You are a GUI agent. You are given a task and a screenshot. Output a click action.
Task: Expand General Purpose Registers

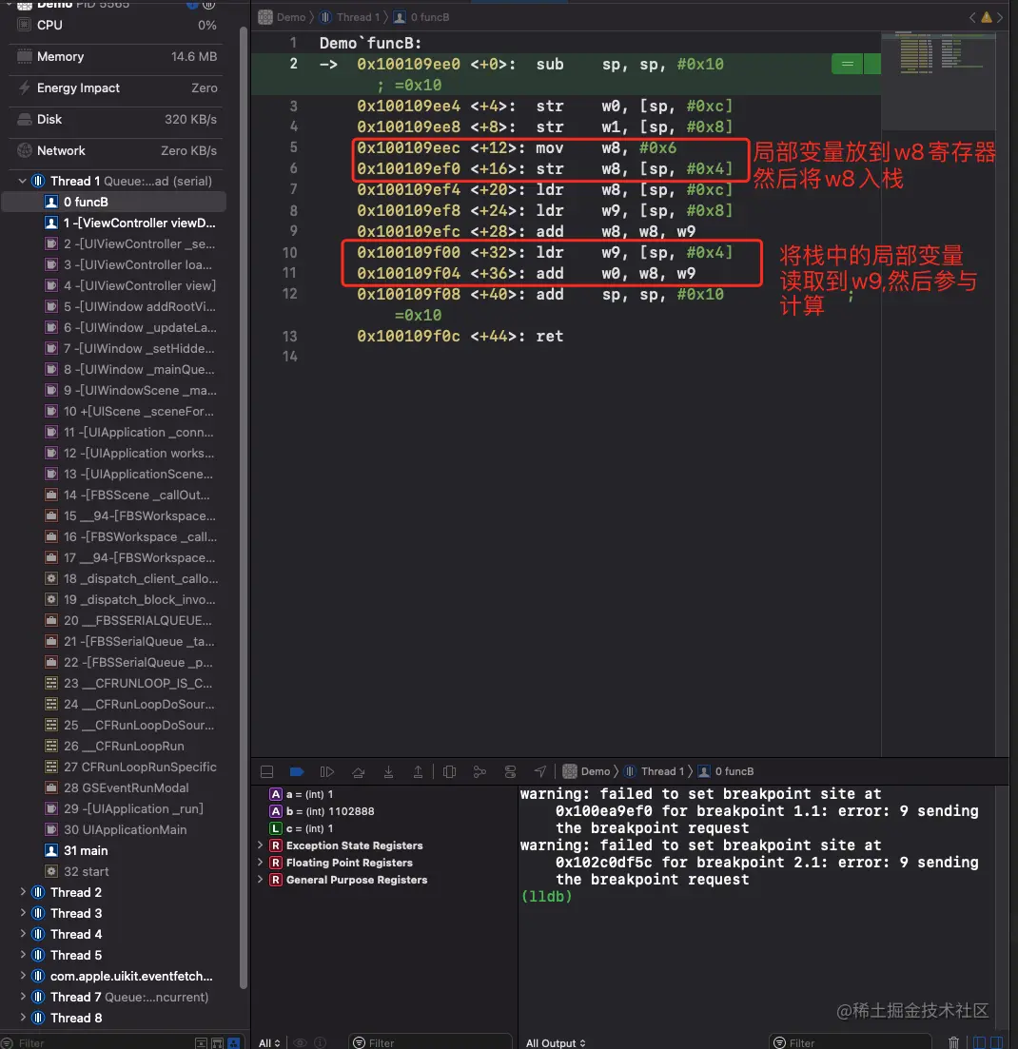click(x=260, y=879)
